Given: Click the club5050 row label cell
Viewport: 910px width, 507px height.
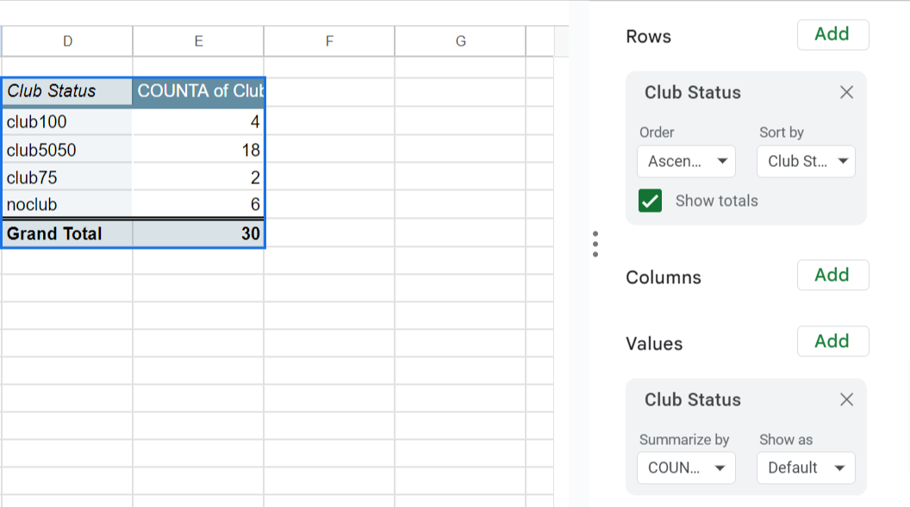Looking at the screenshot, I should pos(67,150).
